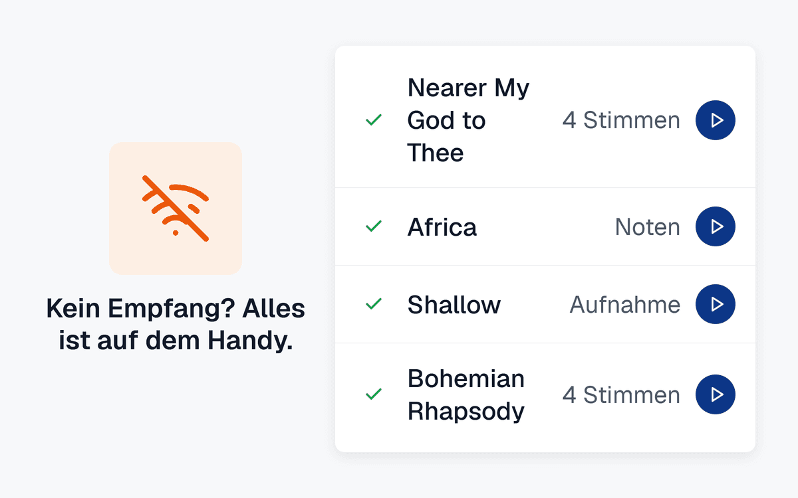Click green checkmark beside Bohemian Rhapsody

(374, 394)
